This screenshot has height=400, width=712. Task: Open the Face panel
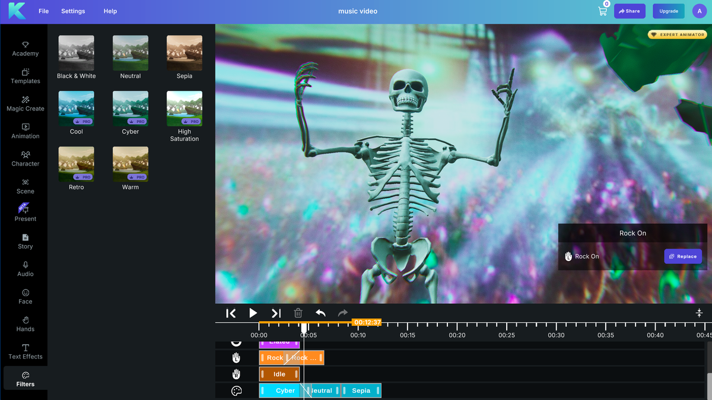click(x=25, y=297)
